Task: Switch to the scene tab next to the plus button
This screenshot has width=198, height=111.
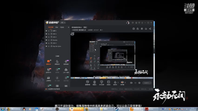Action: point(62,27)
